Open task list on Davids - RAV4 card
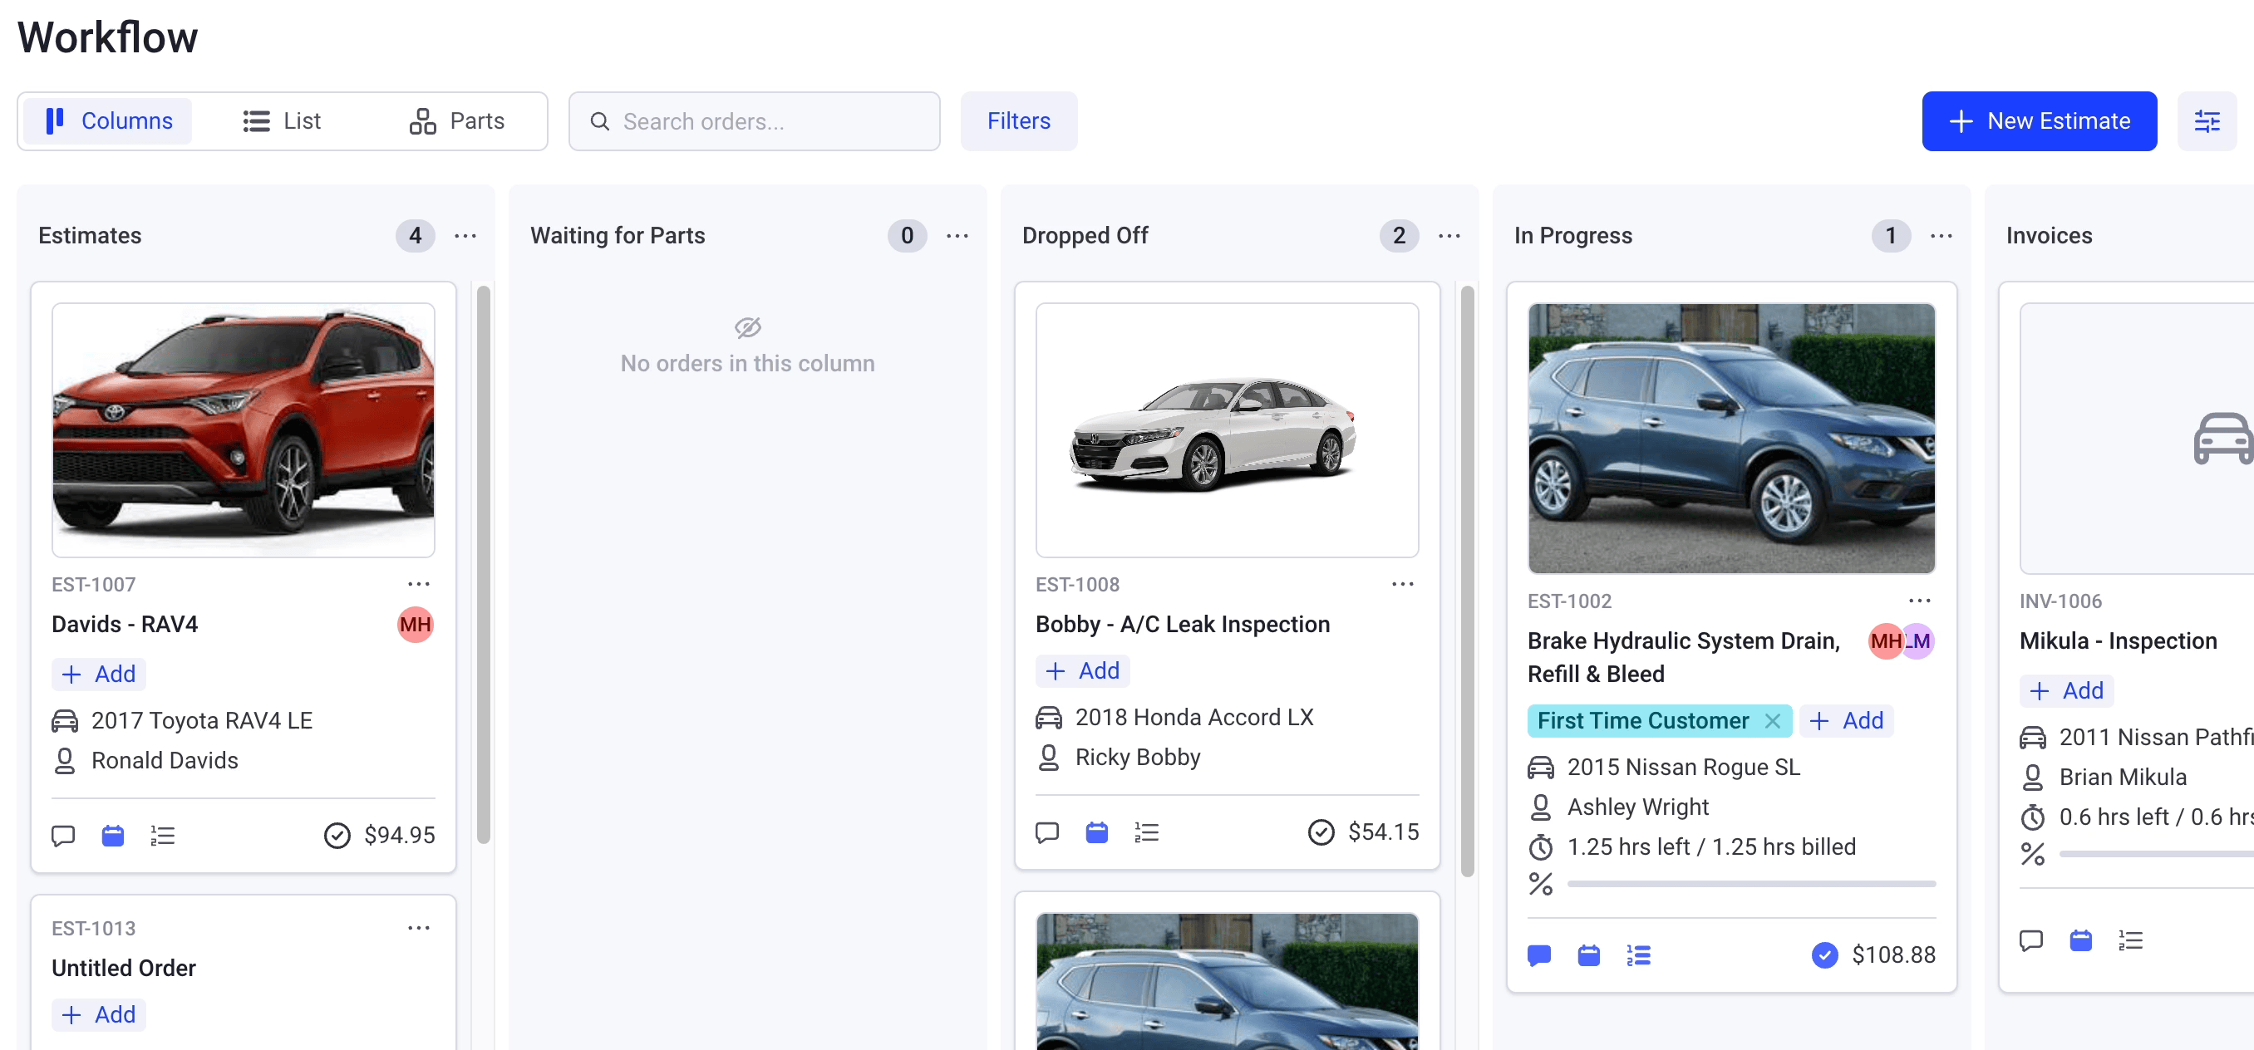Image resolution: width=2254 pixels, height=1050 pixels. click(x=163, y=835)
